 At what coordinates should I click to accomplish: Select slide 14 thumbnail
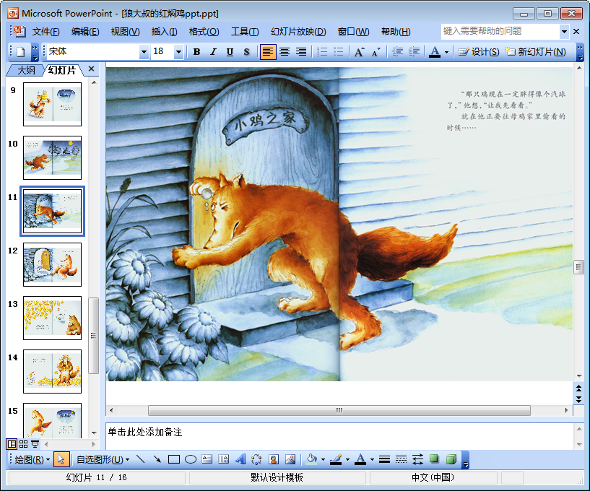52,371
